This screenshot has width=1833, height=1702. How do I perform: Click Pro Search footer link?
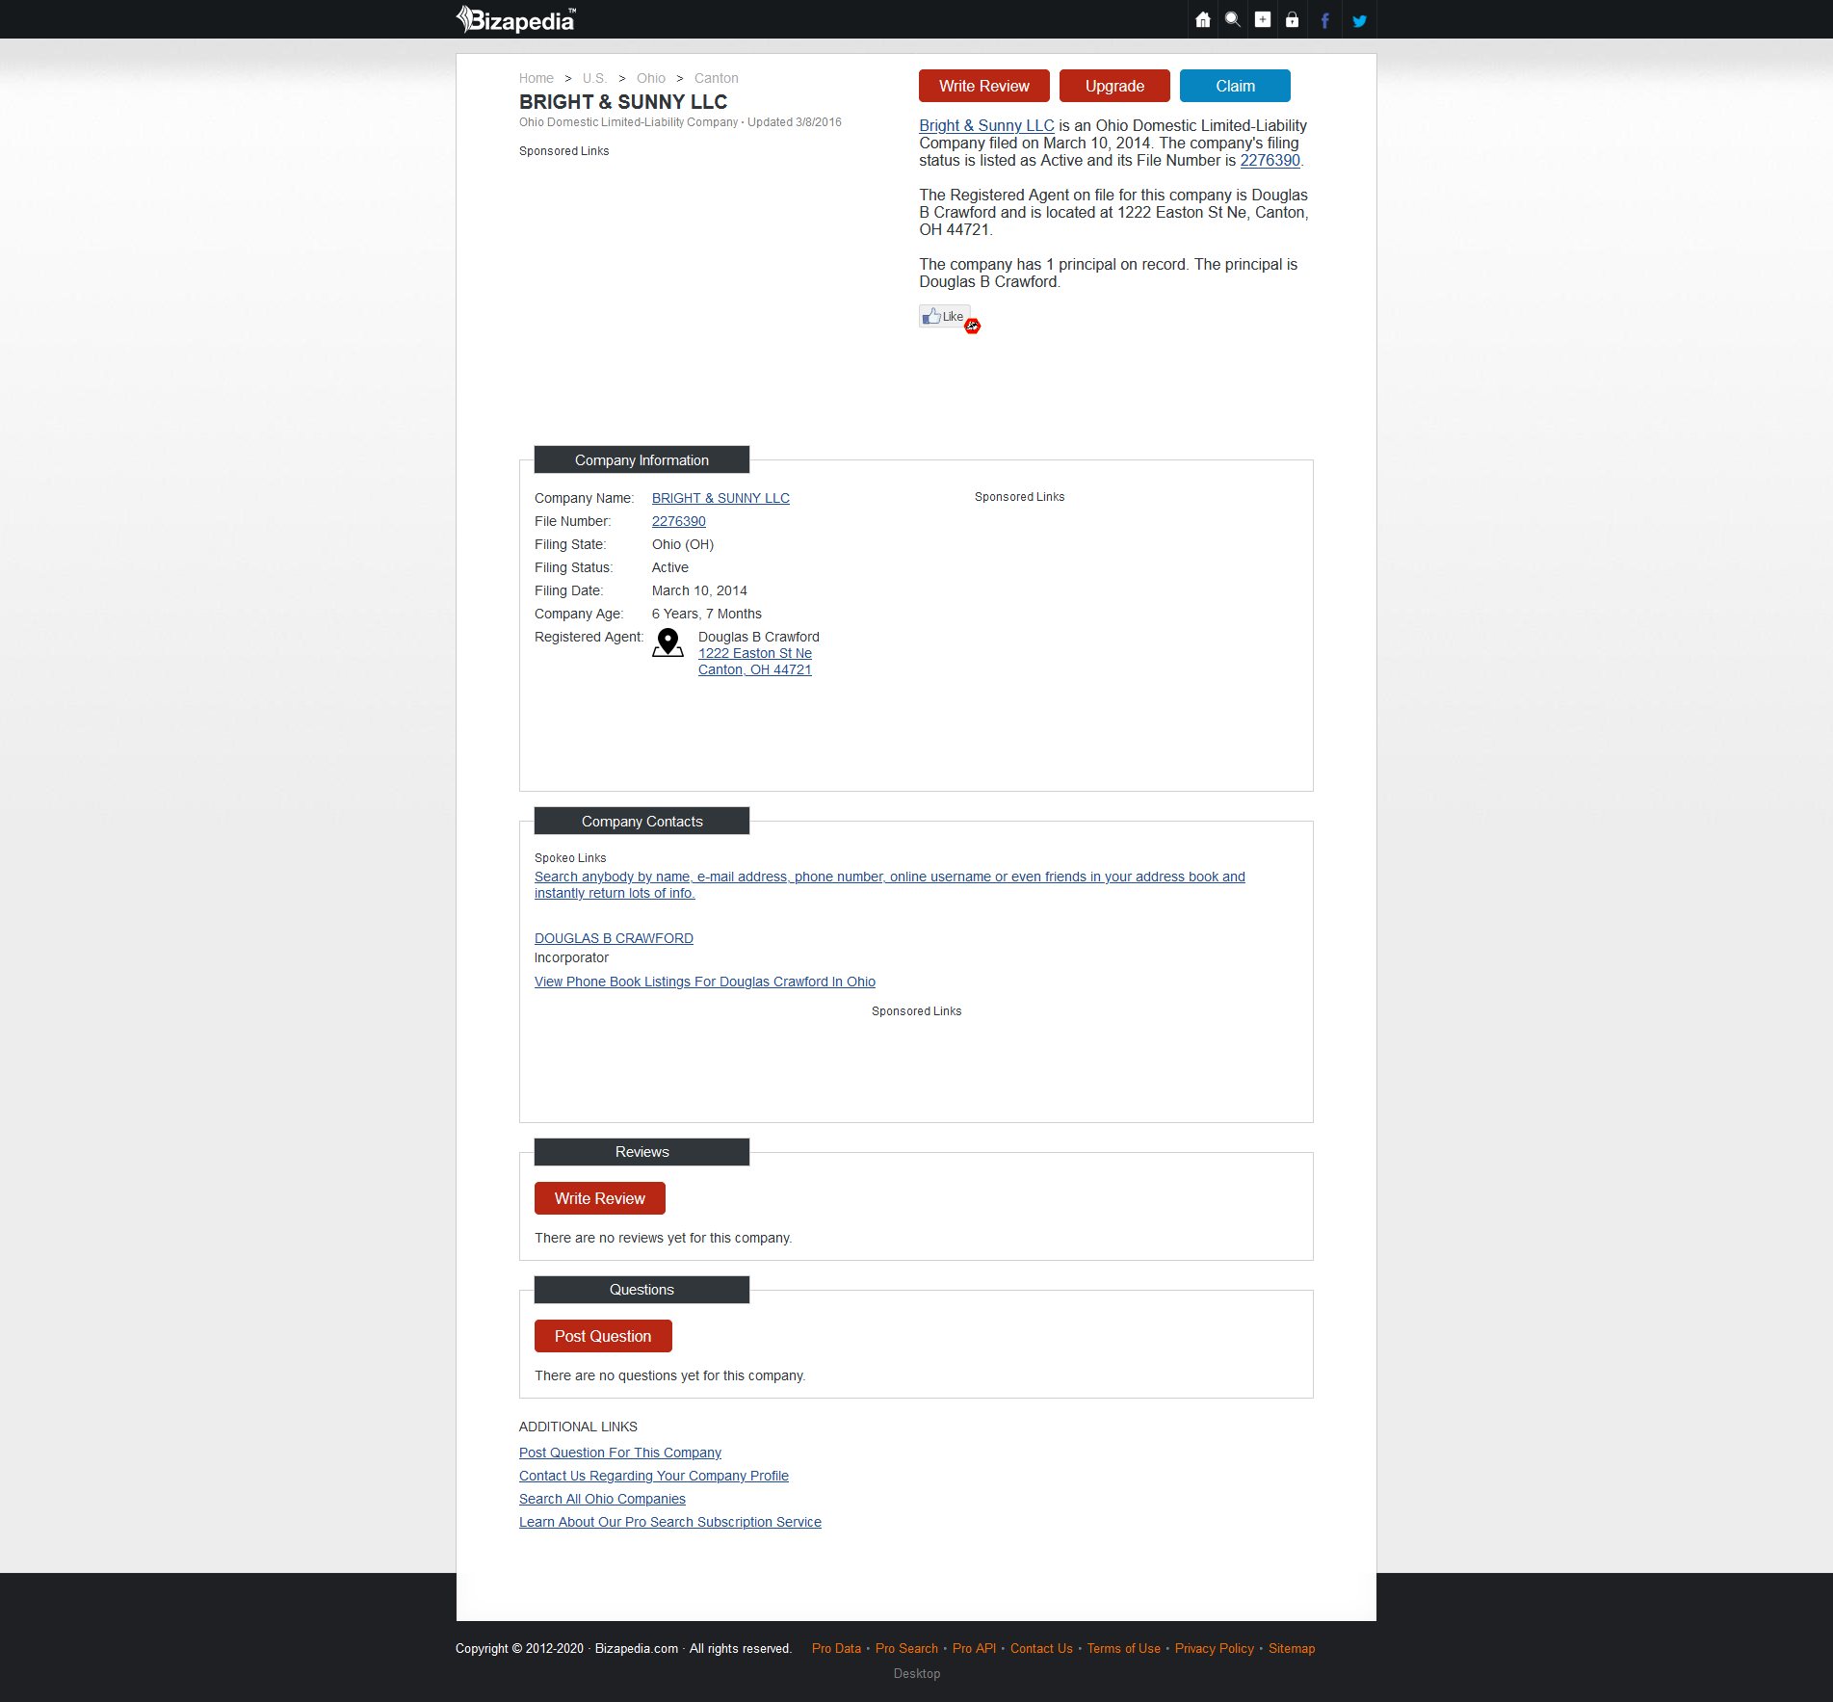[x=906, y=1648]
